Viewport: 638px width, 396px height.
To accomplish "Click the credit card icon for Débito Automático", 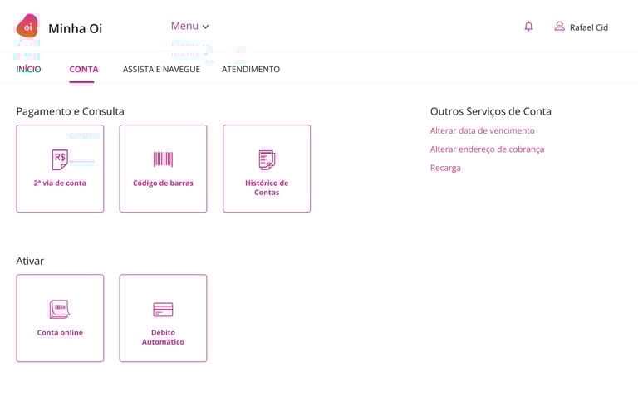I will 163,310.
